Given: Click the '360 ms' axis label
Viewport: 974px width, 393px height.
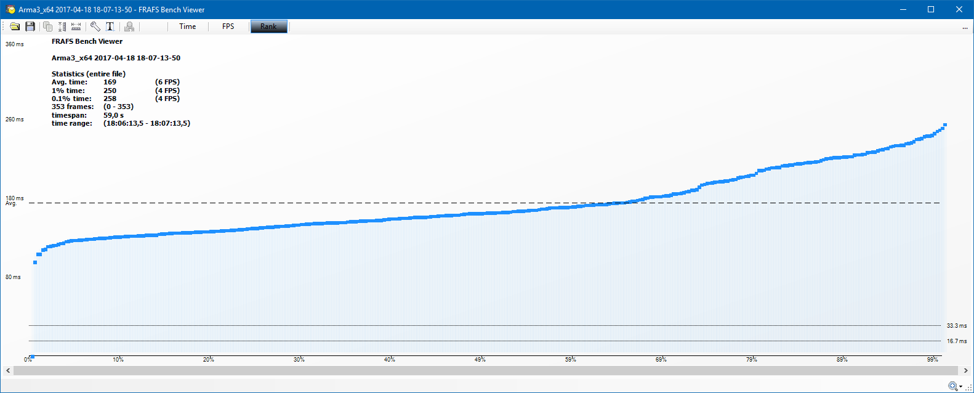Looking at the screenshot, I should click(15, 44).
